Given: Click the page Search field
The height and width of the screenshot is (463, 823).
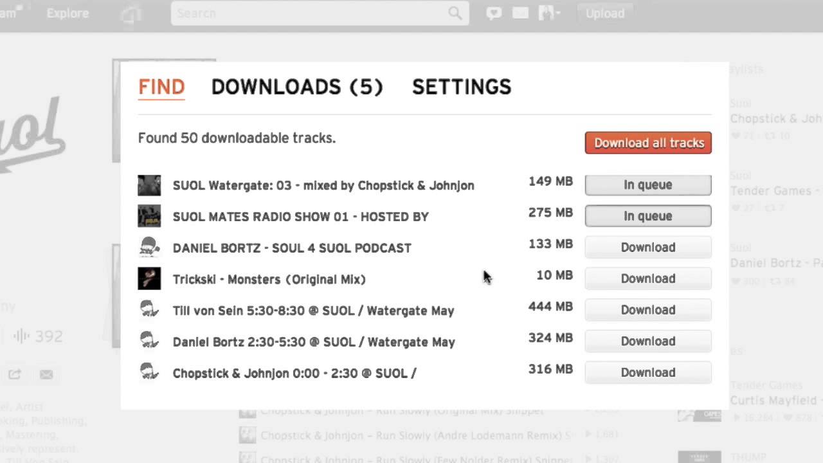Looking at the screenshot, I should tap(320, 14).
